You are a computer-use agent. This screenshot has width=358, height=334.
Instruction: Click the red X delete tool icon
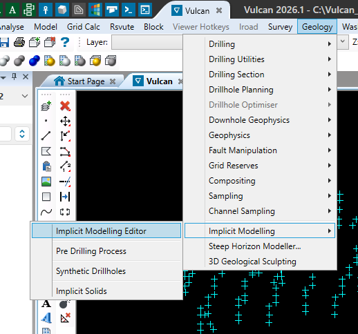coord(65,106)
